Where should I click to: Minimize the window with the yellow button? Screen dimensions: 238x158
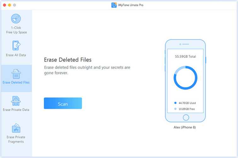(x=9, y=5)
